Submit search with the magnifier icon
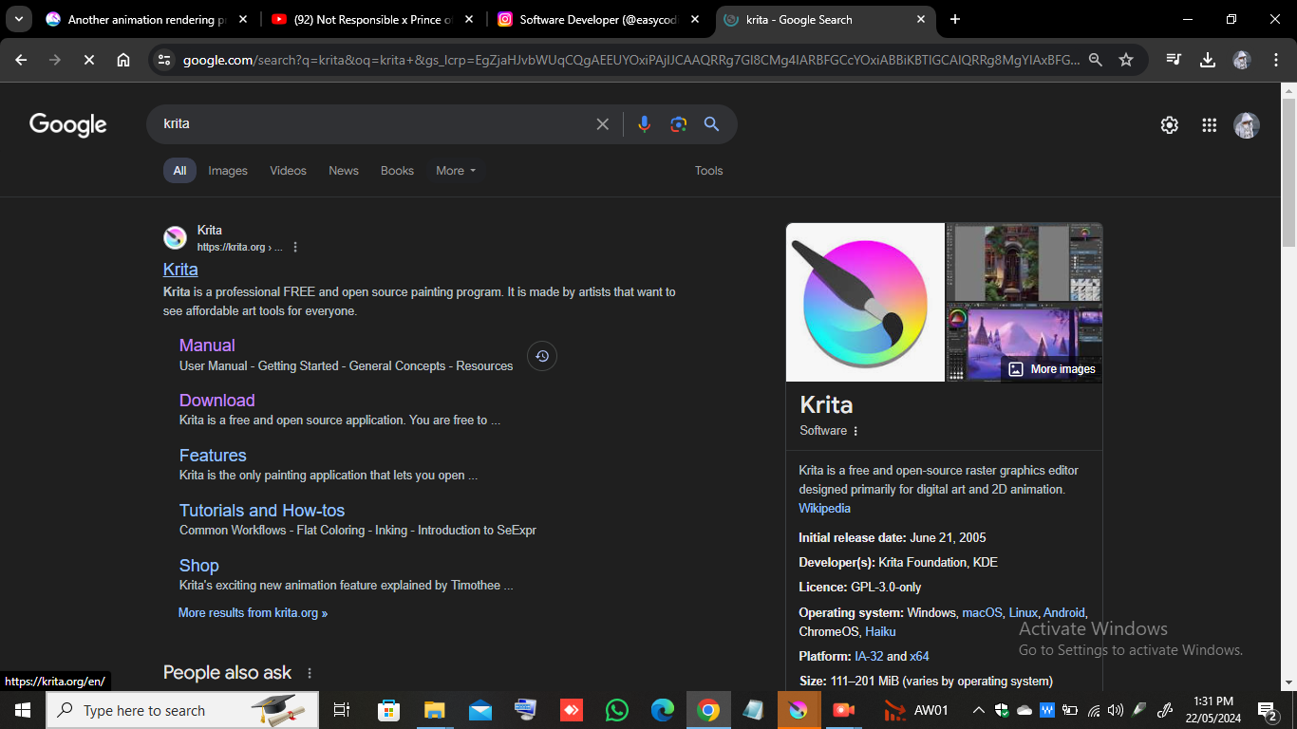The image size is (1297, 729). click(711, 124)
